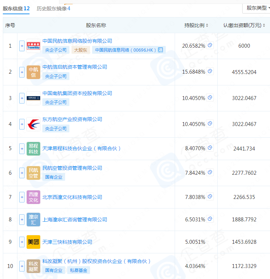270x279 pixels.
Task: Expand row 1 shareholder with plus button
Action: coord(22,46)
